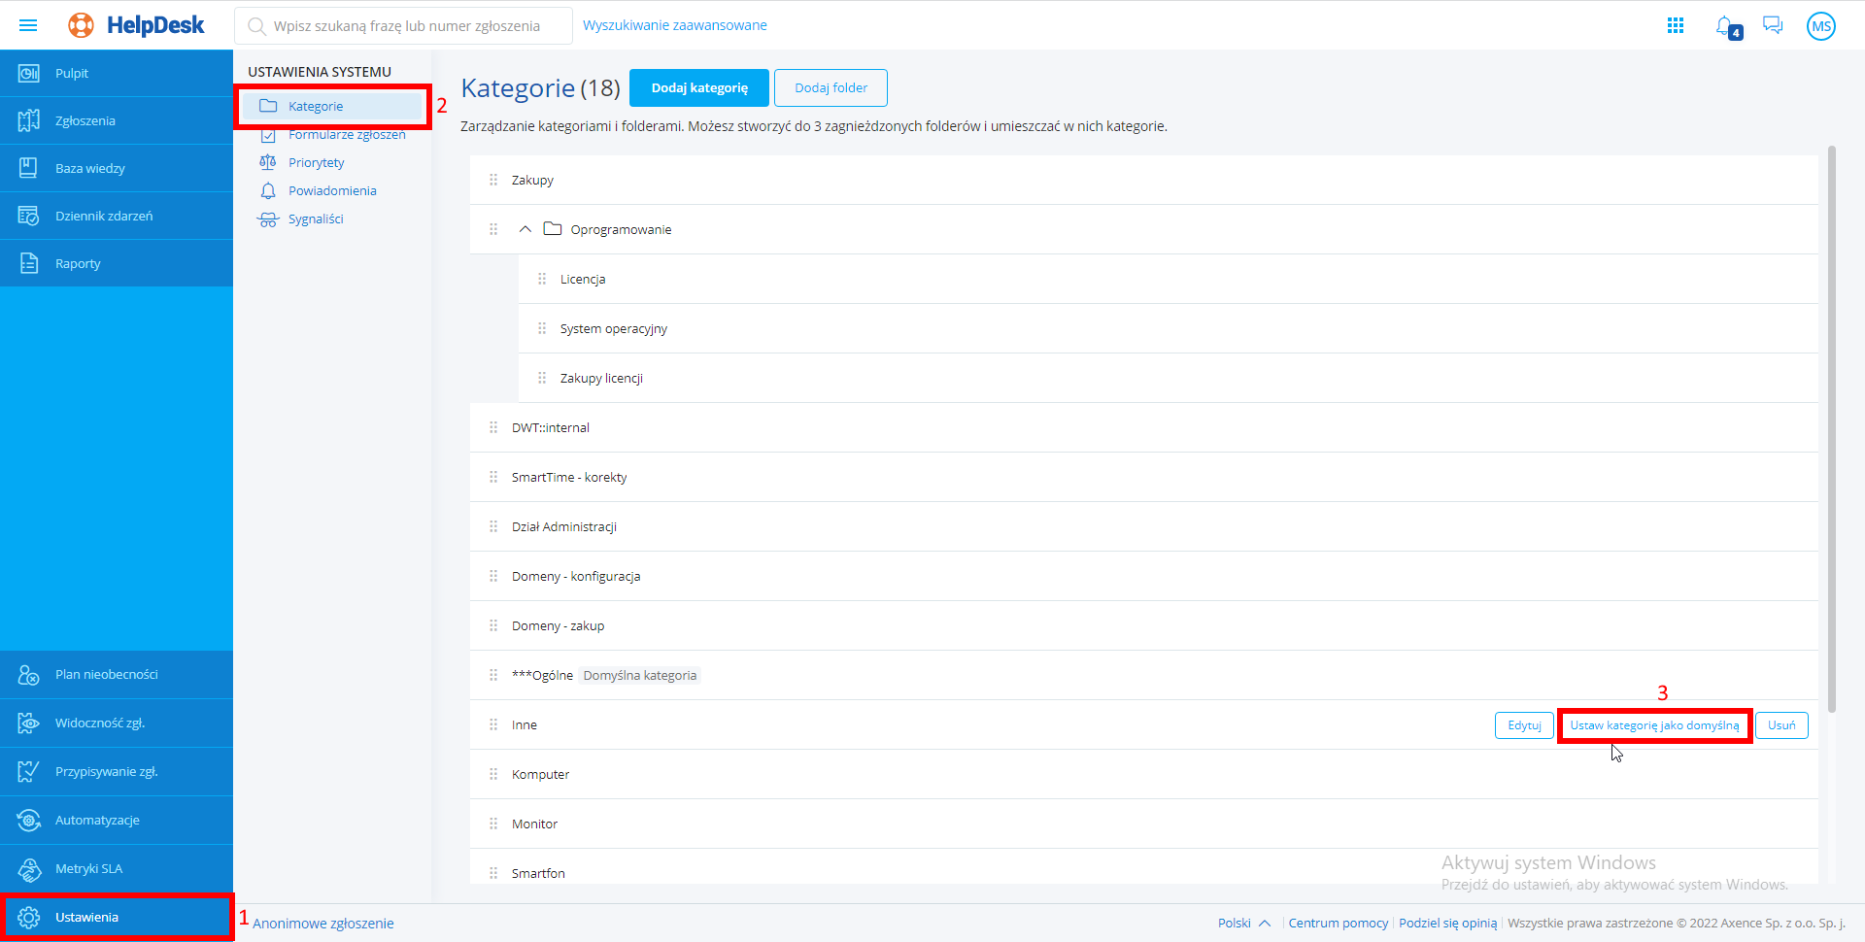The image size is (1865, 942).
Task: Go to Pulpit in sidebar
Action: point(117,73)
